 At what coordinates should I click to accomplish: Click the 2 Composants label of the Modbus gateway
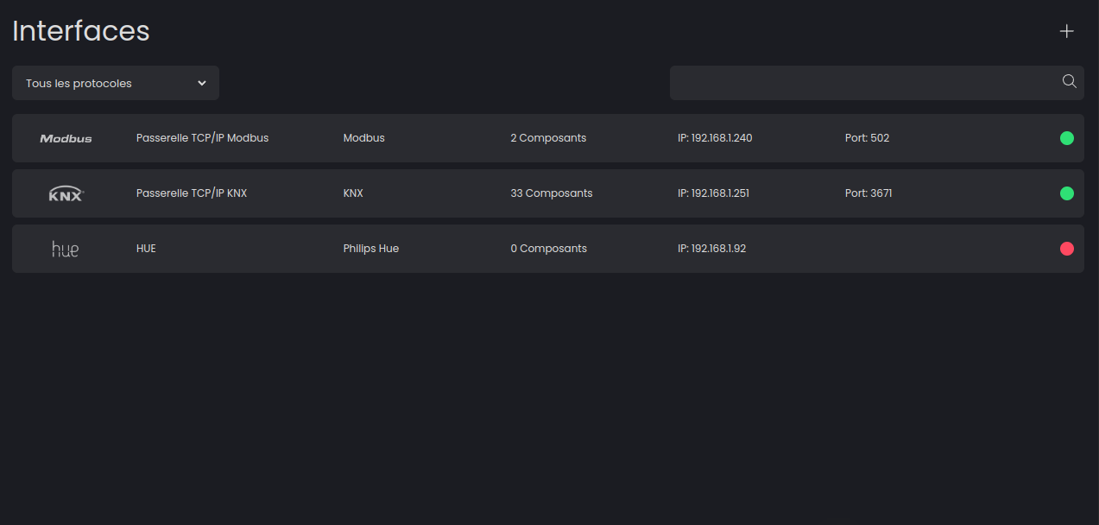(x=547, y=137)
